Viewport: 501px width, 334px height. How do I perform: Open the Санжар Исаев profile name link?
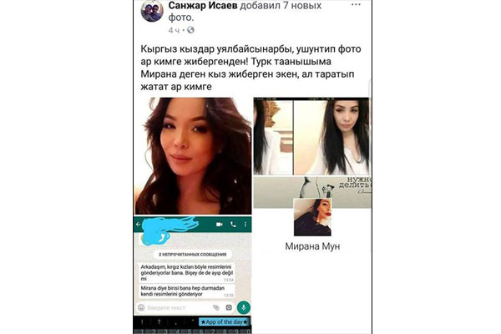tap(203, 6)
